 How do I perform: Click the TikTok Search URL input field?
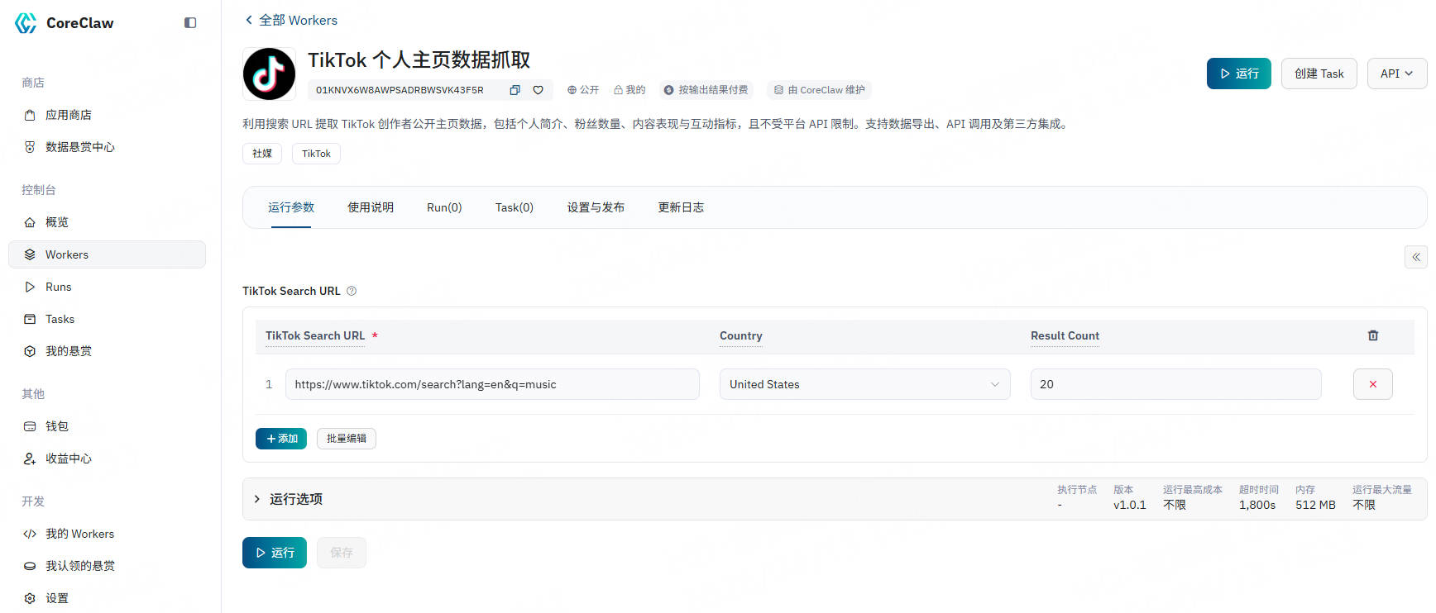tap(491, 384)
